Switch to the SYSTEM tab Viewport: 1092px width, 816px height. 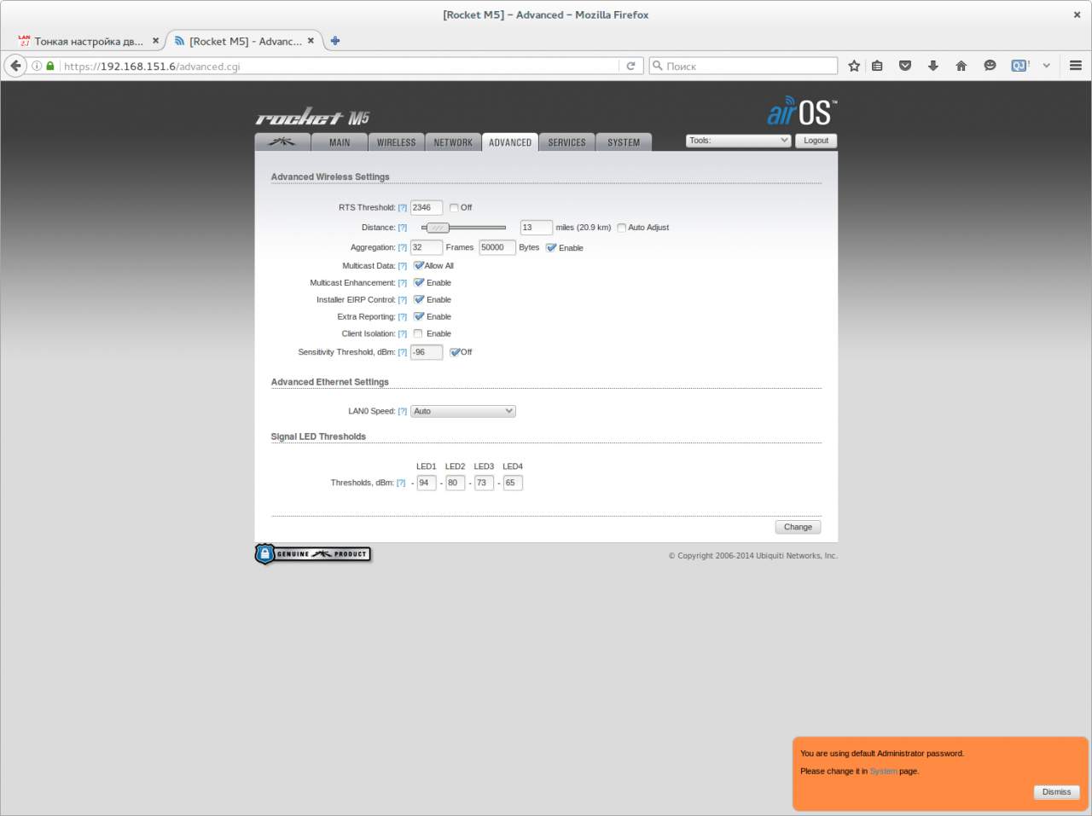(x=624, y=142)
